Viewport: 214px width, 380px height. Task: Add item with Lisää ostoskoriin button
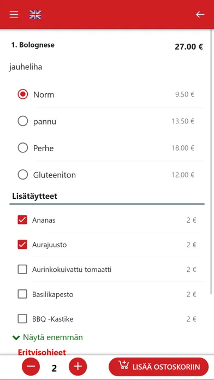click(158, 367)
